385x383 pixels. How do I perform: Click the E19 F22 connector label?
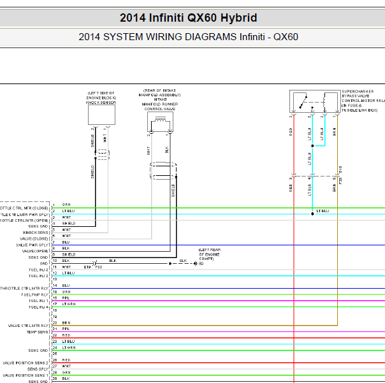point(340,175)
